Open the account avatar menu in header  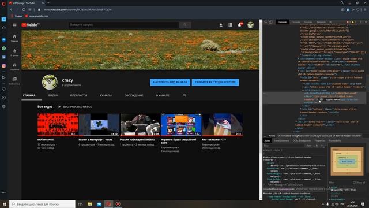point(250,25)
